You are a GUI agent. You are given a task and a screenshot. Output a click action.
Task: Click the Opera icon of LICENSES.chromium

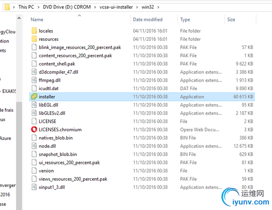pyautogui.click(x=34, y=130)
